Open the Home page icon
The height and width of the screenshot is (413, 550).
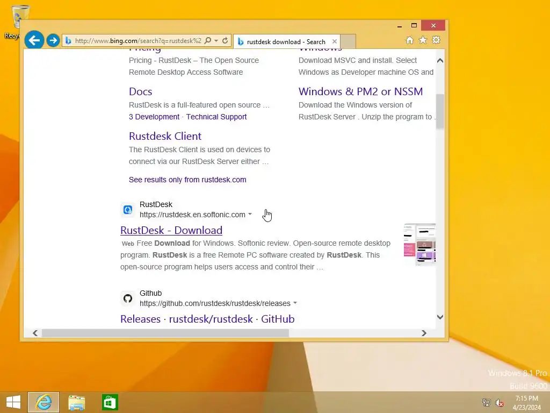[409, 40]
